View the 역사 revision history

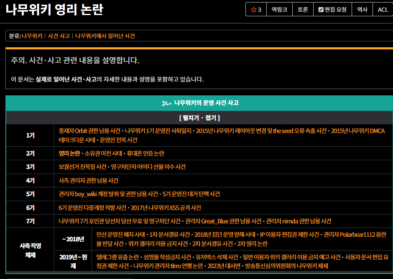[362, 10]
